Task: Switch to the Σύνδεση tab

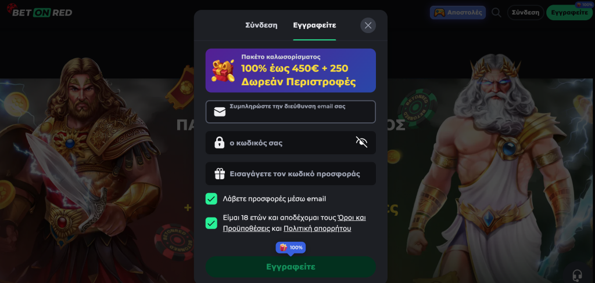Action: 261,26
